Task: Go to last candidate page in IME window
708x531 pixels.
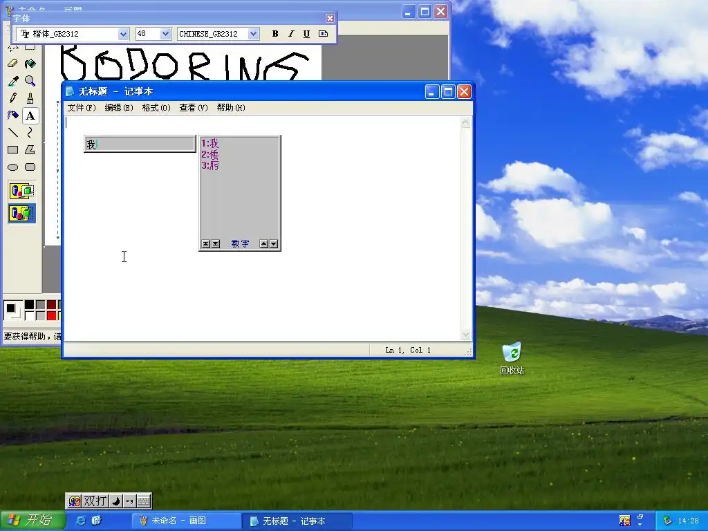Action: click(x=216, y=244)
